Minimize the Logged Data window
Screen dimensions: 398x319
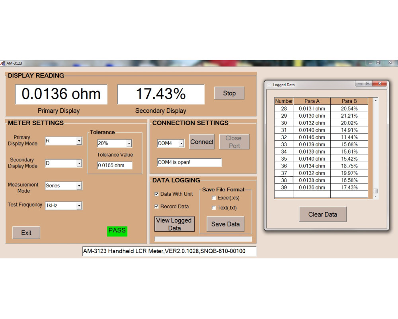pyautogui.click(x=360, y=84)
